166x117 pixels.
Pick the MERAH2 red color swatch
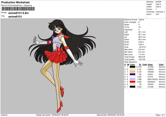click(x=133, y=82)
